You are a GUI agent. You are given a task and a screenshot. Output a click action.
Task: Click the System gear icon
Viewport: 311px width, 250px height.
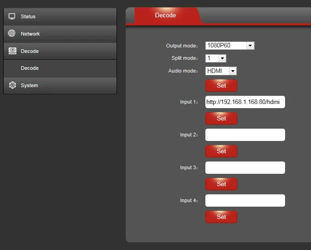coord(12,85)
